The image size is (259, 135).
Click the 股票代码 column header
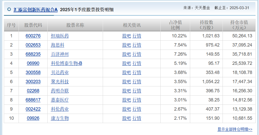[33, 25]
